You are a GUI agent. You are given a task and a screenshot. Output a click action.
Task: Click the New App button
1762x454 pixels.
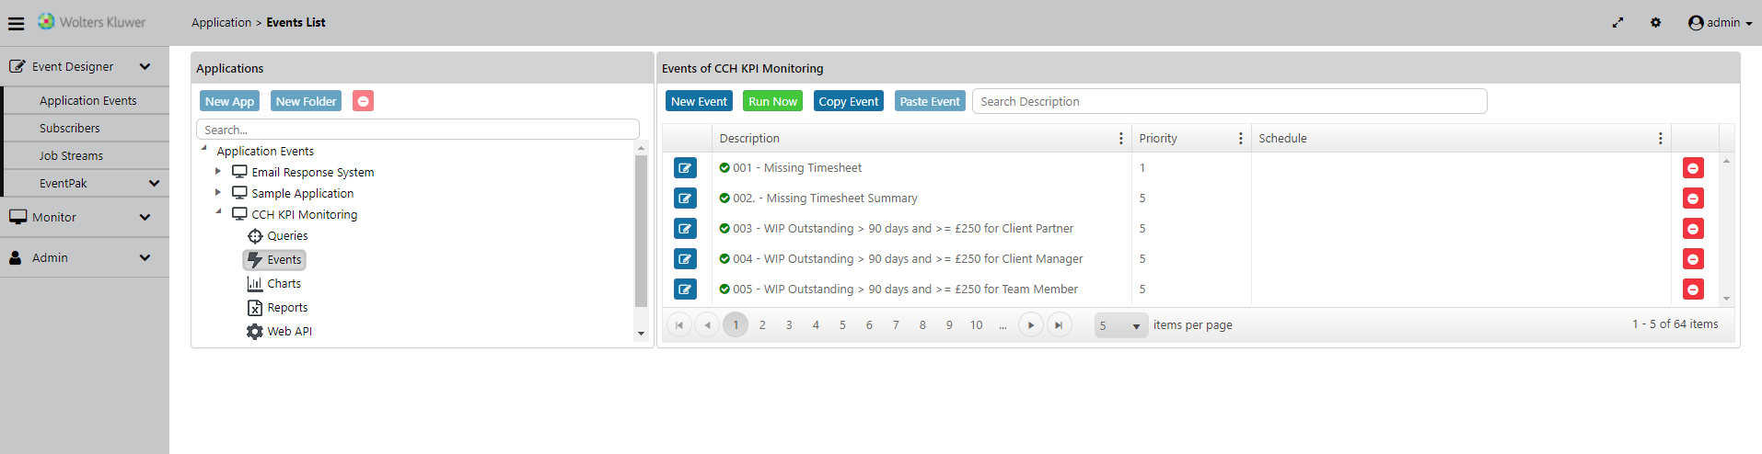click(x=229, y=101)
